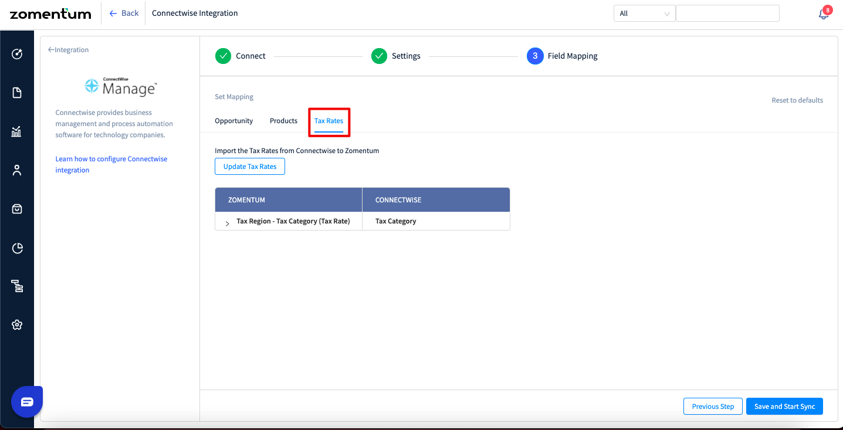Click the ZOMENTUM column header
The height and width of the screenshot is (430, 843).
(x=289, y=200)
